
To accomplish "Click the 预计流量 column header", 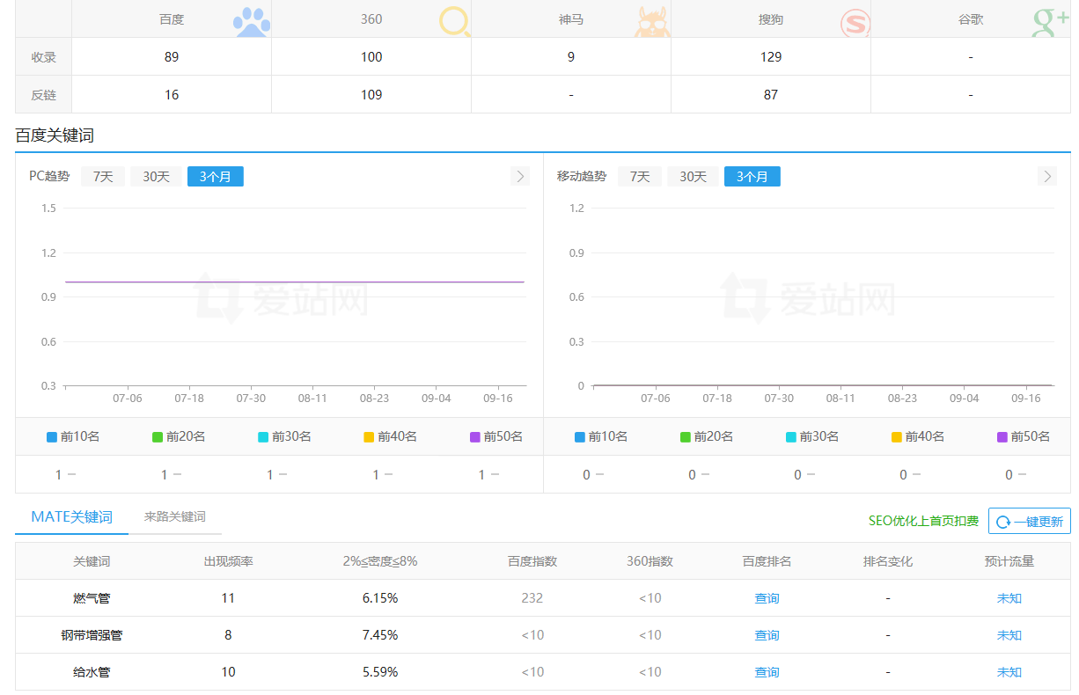I will point(1009,561).
